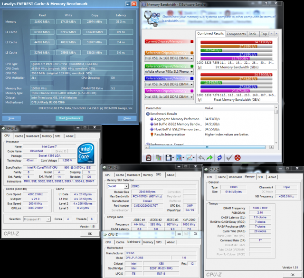Click the help question mark in Sandra title bar

[x=266, y=3]
